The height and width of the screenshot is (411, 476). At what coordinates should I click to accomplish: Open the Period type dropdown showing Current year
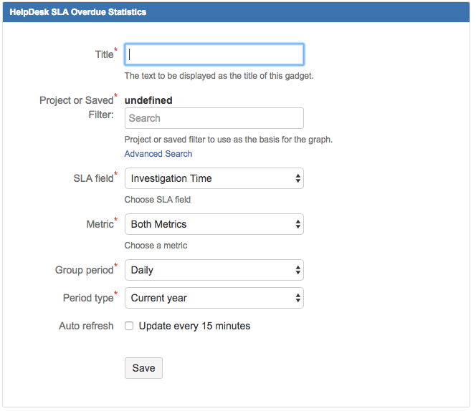pyautogui.click(x=214, y=298)
